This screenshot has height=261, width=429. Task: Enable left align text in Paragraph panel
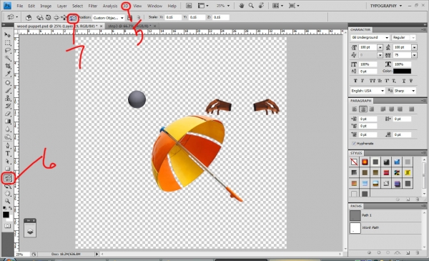pos(355,109)
